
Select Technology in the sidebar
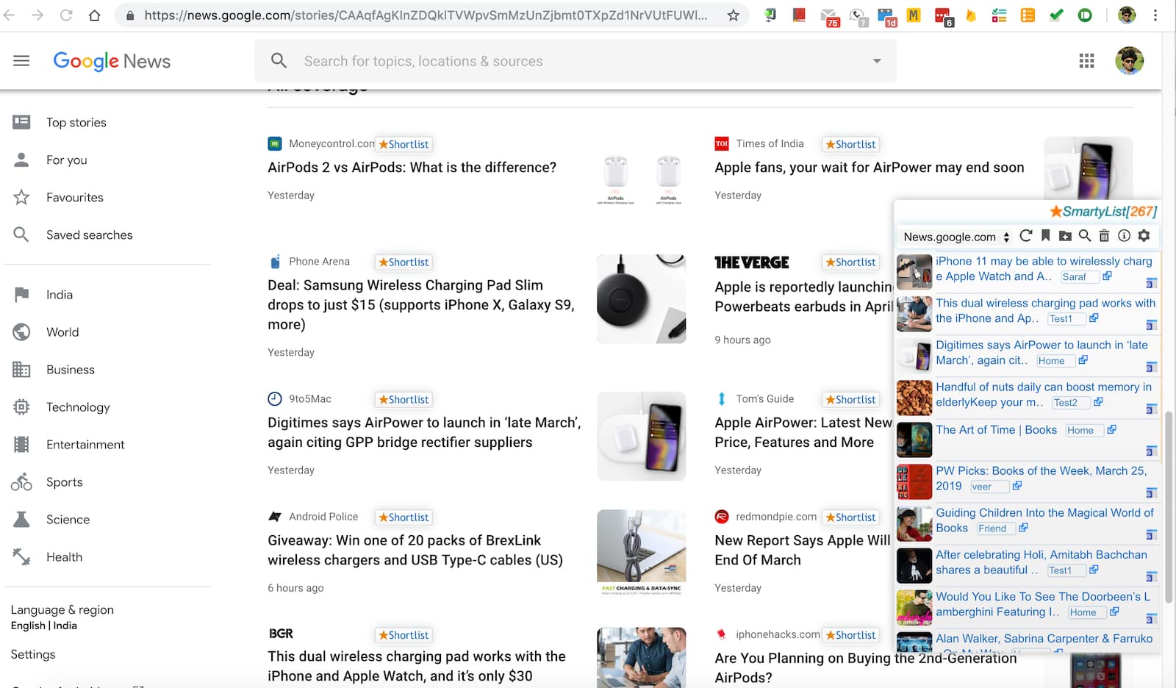pyautogui.click(x=78, y=407)
